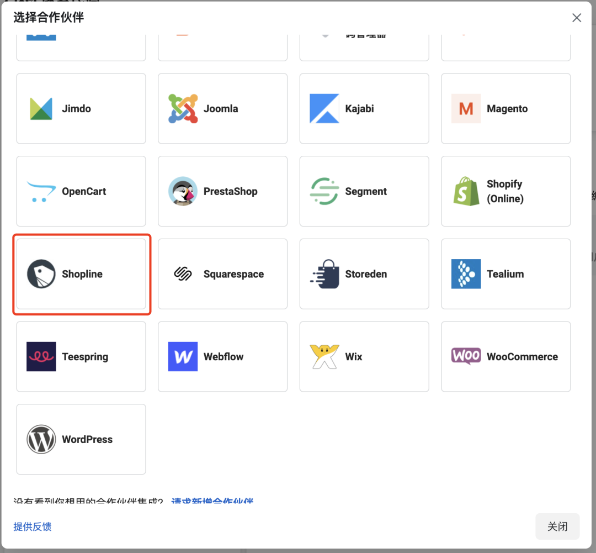Select the Shopify (Online) partner name

(x=505, y=192)
